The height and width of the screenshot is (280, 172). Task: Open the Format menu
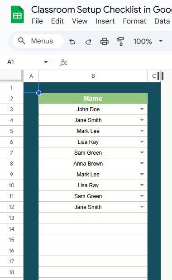point(134,21)
